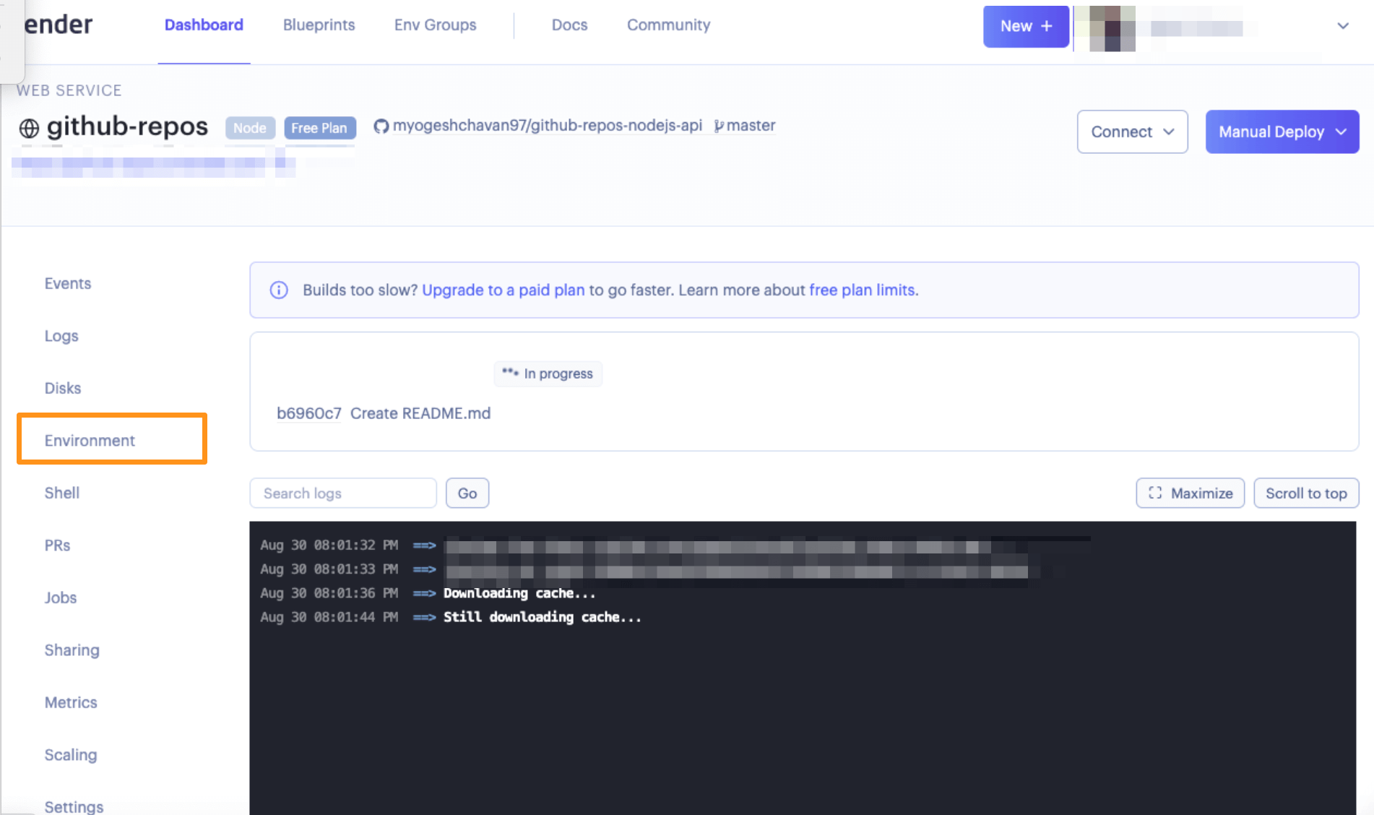Image resolution: width=1374 pixels, height=815 pixels.
Task: Expand the Connect dropdown
Action: click(x=1131, y=131)
